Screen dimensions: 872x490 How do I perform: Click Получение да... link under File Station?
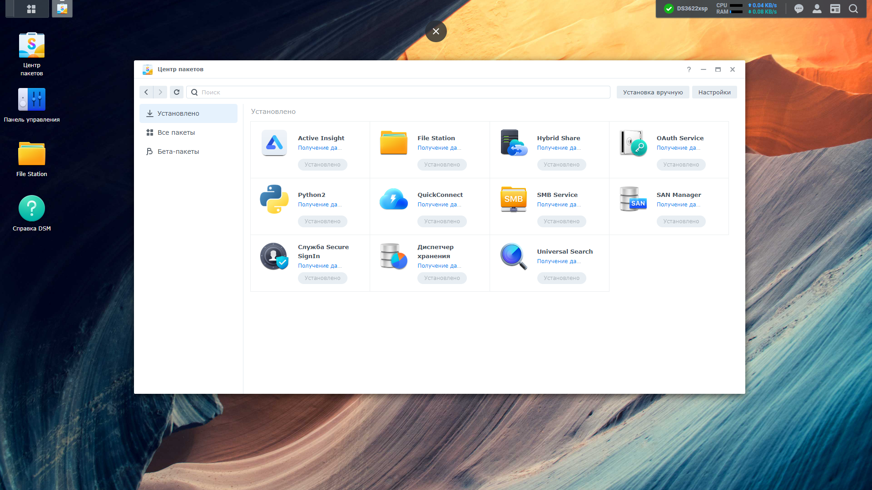(x=439, y=148)
